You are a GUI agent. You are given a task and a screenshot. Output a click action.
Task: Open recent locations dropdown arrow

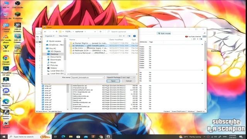point(53,32)
